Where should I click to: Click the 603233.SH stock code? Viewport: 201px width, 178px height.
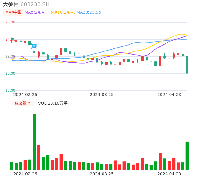[35, 4]
